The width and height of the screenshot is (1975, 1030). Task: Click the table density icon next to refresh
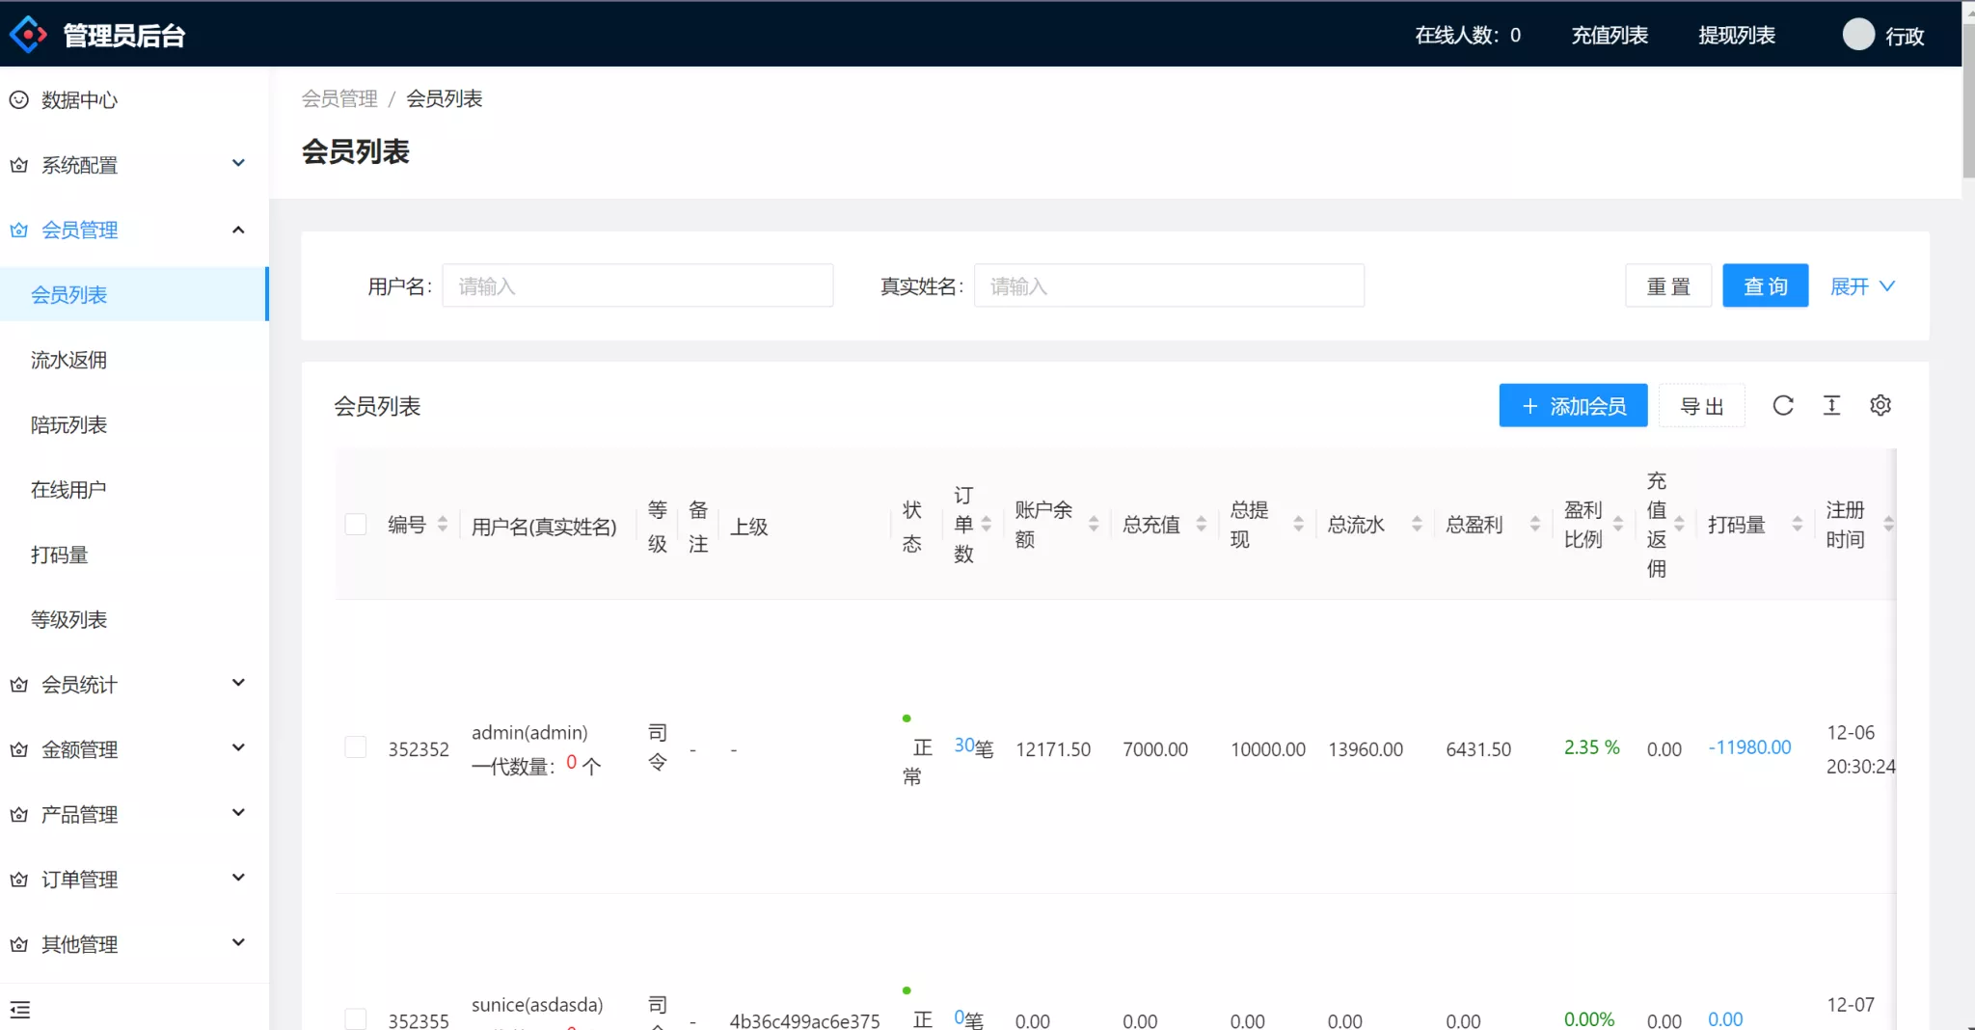click(1831, 405)
